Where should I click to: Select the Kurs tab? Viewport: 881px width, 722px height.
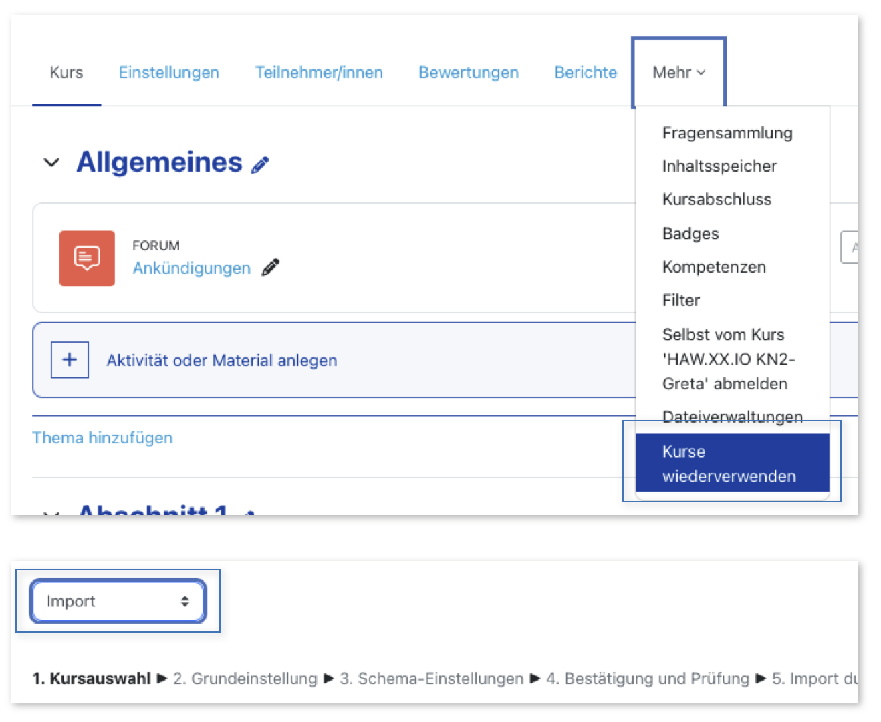pyautogui.click(x=66, y=73)
